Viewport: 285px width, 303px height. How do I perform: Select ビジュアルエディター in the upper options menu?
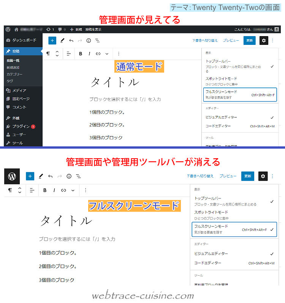click(240, 117)
